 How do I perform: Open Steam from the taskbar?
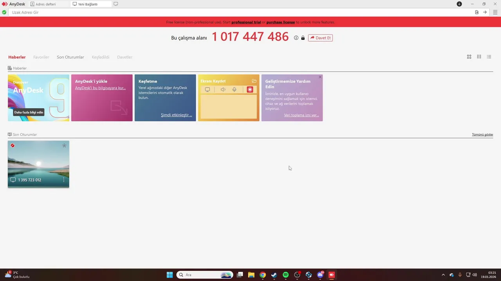coord(274,275)
